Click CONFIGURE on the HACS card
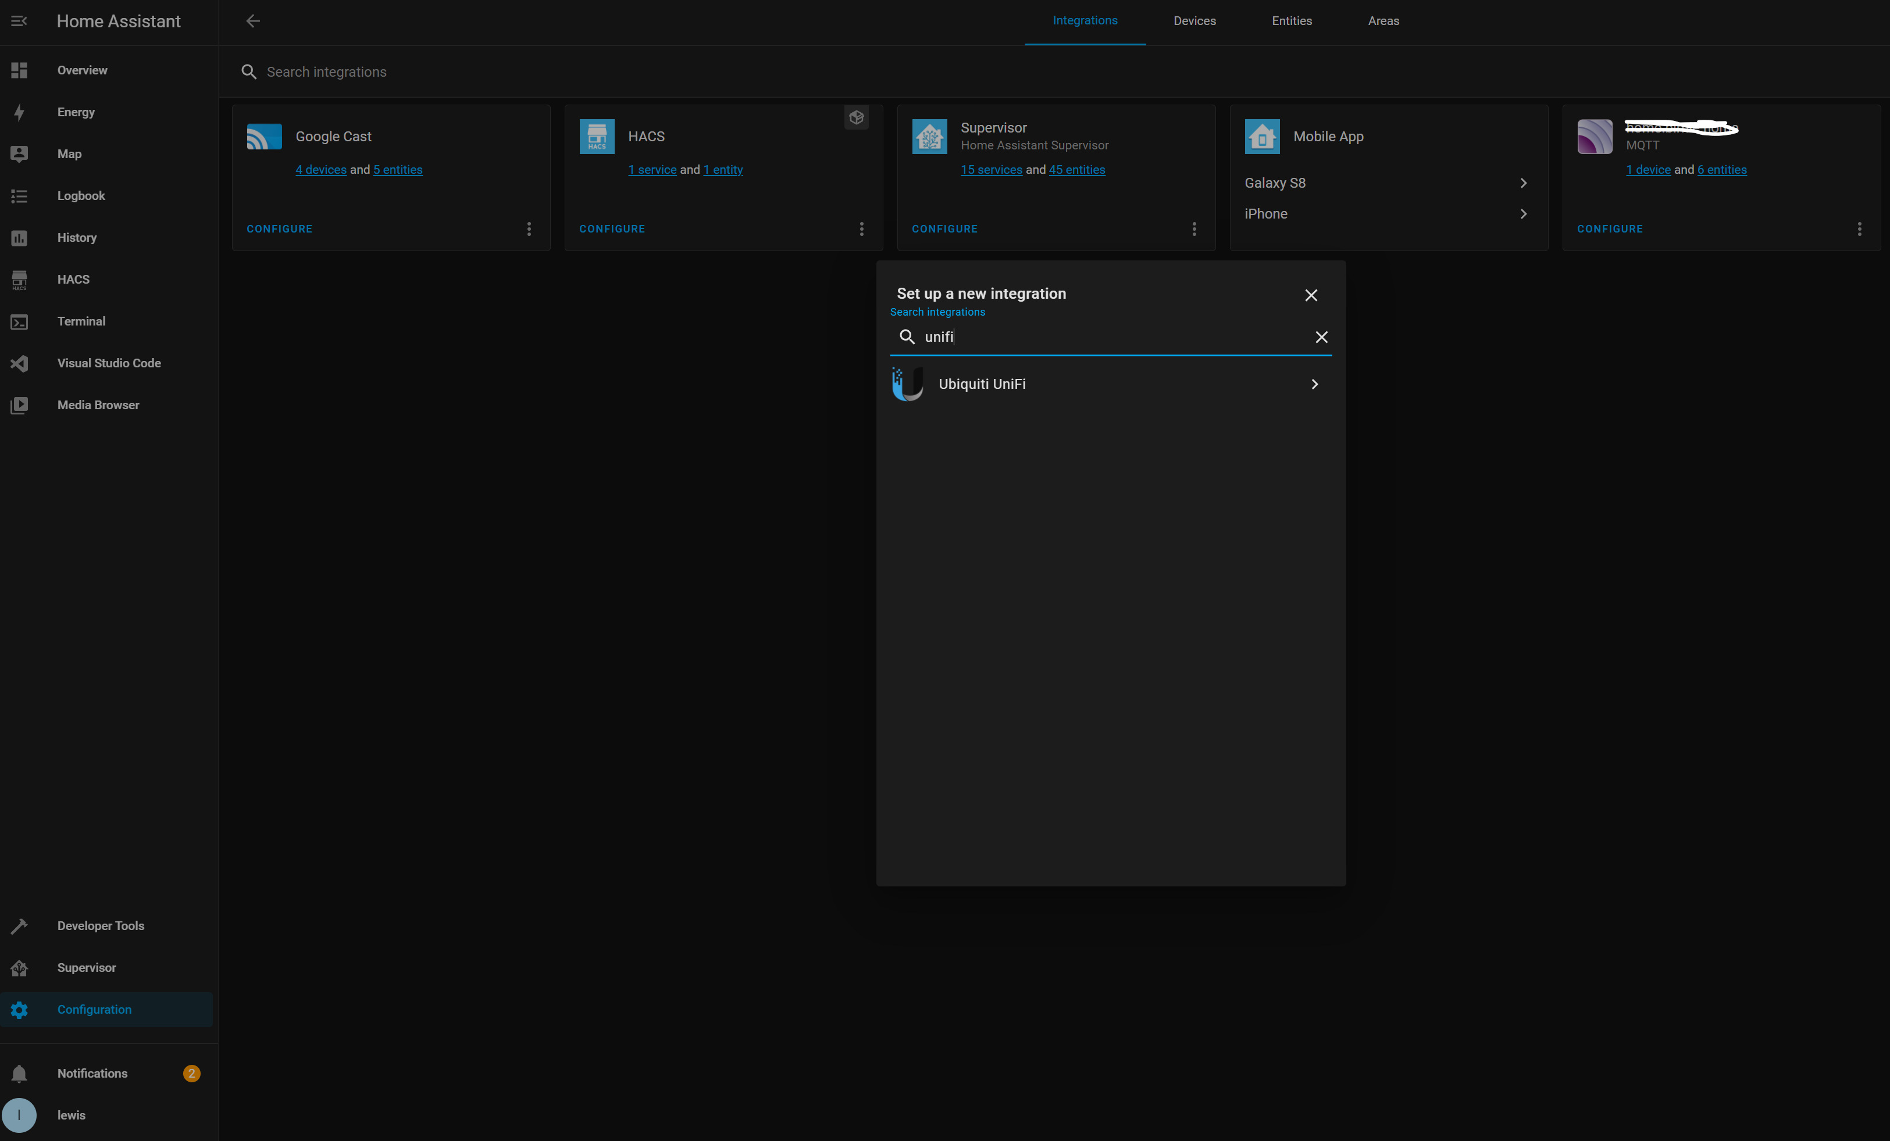The image size is (1890, 1141). pyautogui.click(x=612, y=229)
